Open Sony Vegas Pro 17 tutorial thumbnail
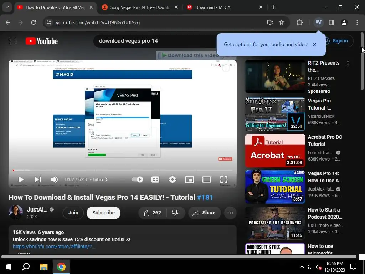Viewport: 365px width, 274px height. point(275,114)
